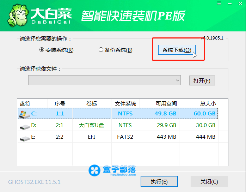Click the 60.0 GB total size cell
Viewport: 246px width, 192px height.
click(x=204, y=113)
